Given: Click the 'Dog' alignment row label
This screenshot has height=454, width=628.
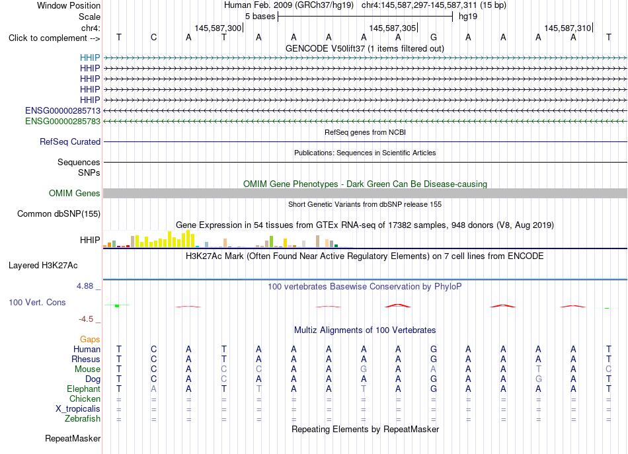Looking at the screenshot, I should coord(93,379).
